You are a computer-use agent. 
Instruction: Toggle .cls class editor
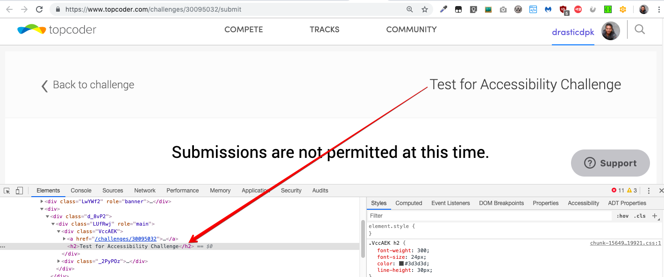pyautogui.click(x=640, y=216)
